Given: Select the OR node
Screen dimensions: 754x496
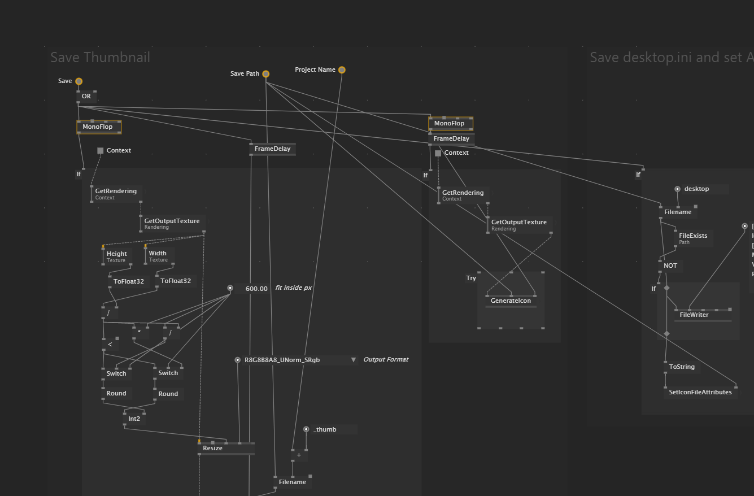Looking at the screenshot, I should (x=86, y=97).
